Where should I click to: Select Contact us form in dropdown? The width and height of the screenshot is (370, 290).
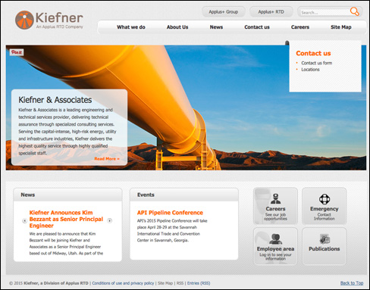pos(317,63)
